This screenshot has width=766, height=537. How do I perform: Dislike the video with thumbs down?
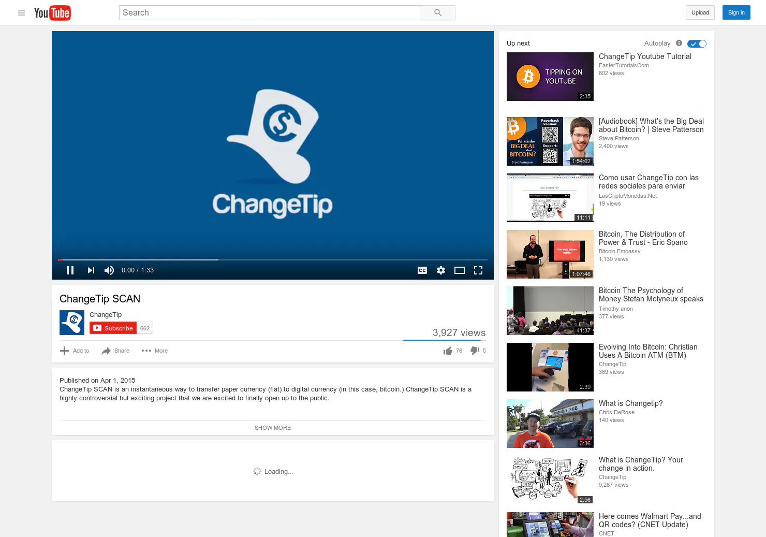tap(478, 351)
